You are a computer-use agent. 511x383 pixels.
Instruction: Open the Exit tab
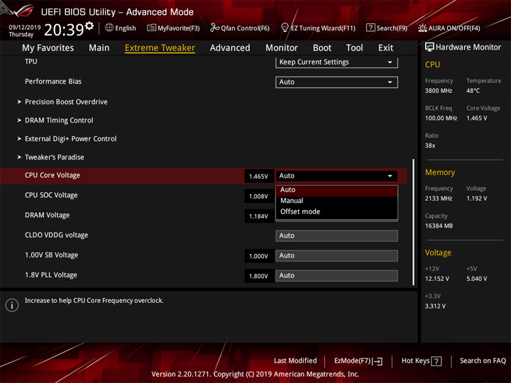point(385,48)
